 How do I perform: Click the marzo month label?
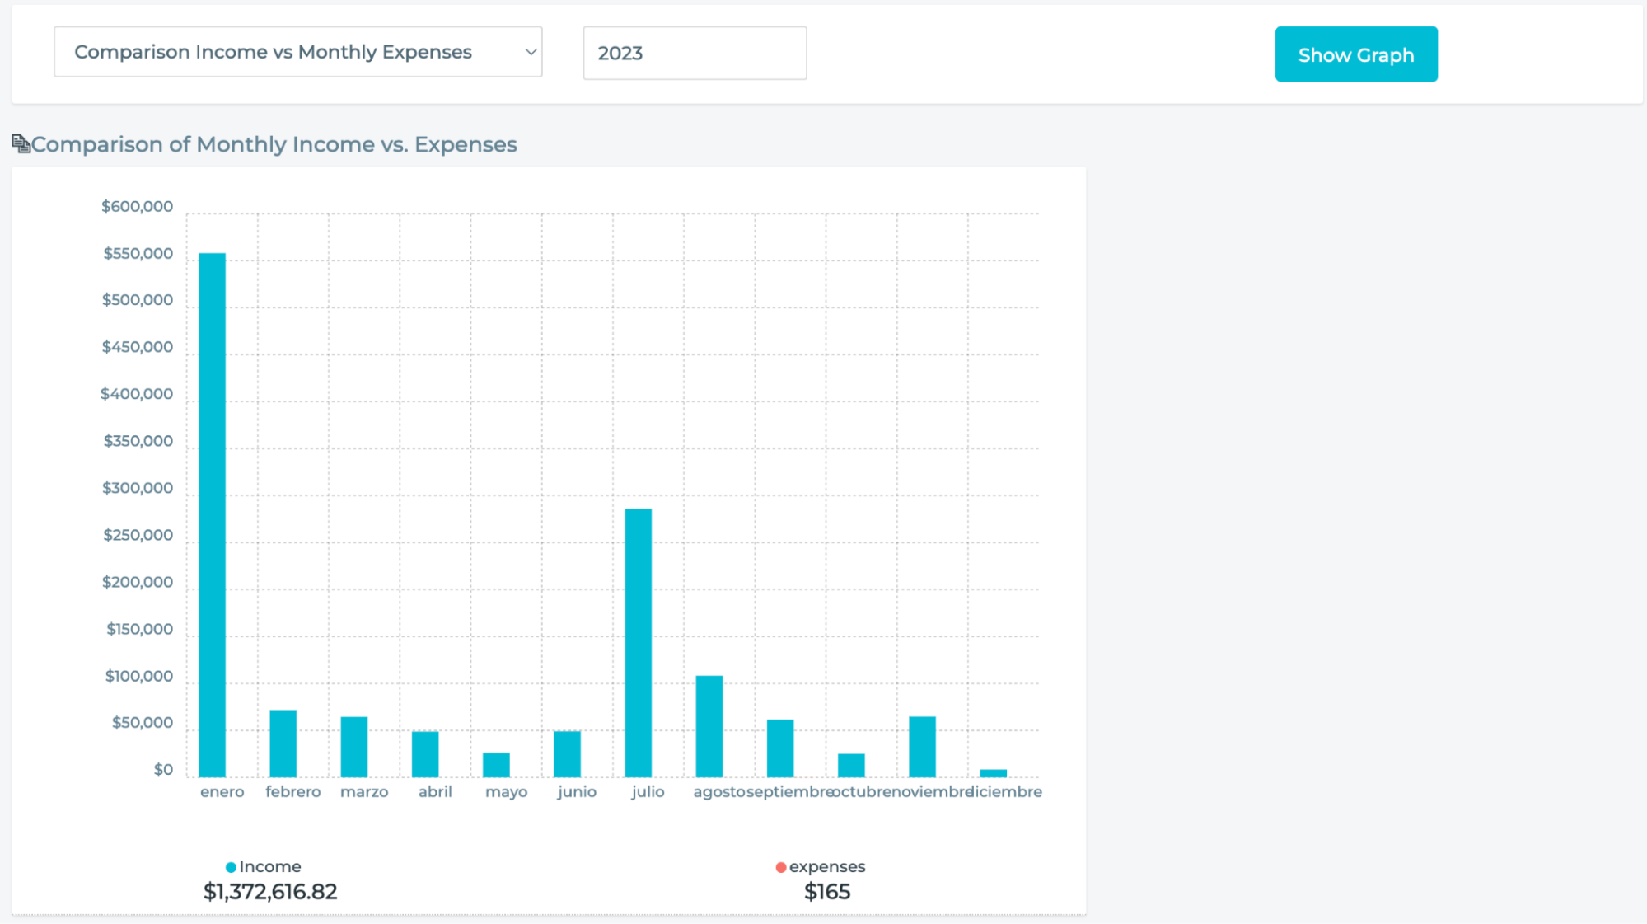click(x=364, y=791)
